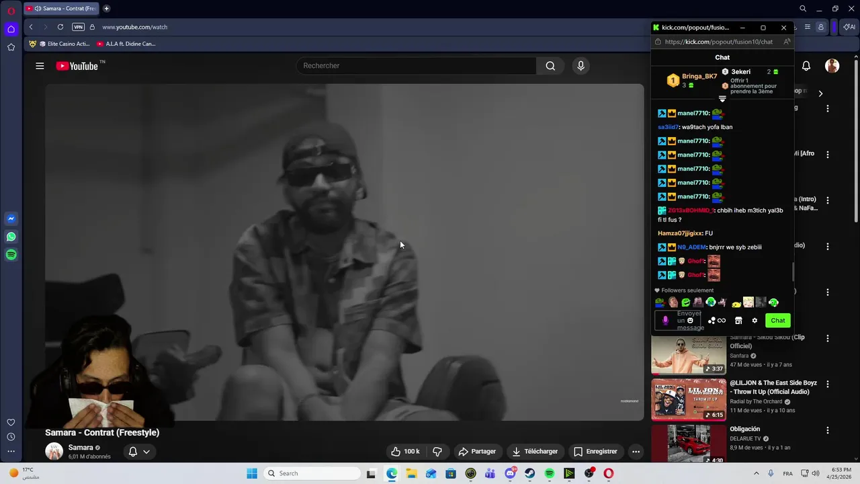Screen dimensions: 860x484
Task: Select the Samara - Contrat browser tab
Action: pyautogui.click(x=61, y=9)
